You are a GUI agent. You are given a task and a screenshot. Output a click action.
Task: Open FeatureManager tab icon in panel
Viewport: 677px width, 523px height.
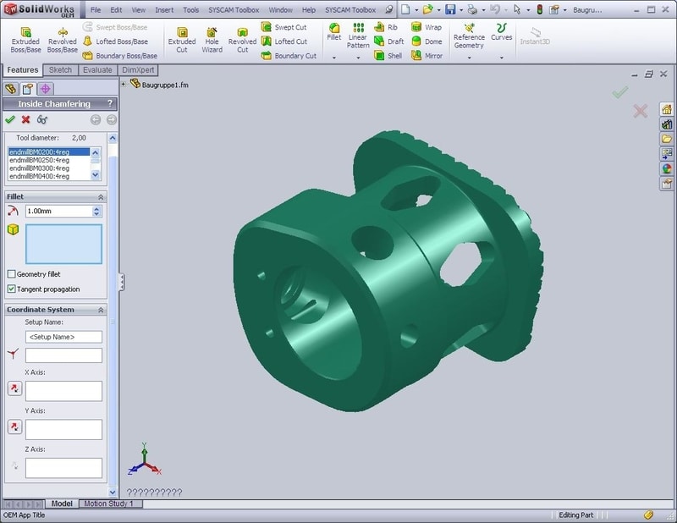pyautogui.click(x=11, y=89)
